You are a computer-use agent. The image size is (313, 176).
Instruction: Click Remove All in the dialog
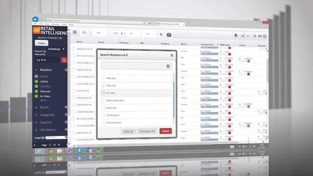pos(147,131)
